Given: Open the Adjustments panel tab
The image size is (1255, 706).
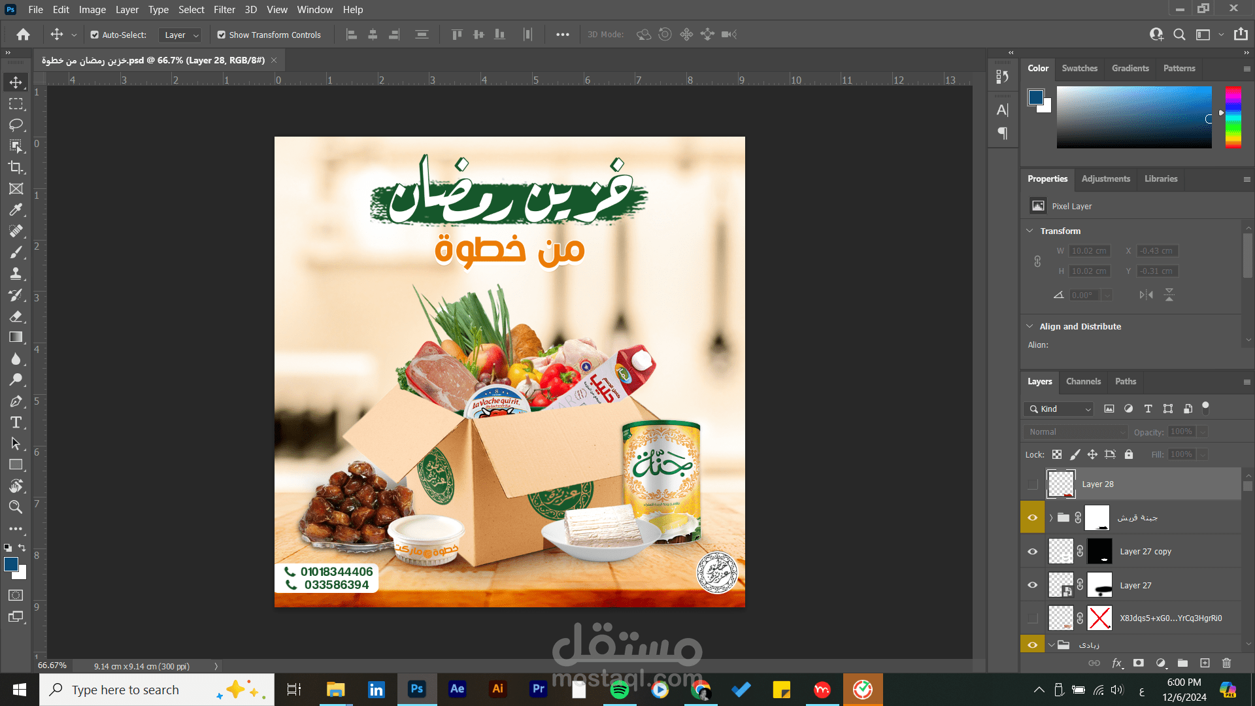Looking at the screenshot, I should [x=1105, y=178].
